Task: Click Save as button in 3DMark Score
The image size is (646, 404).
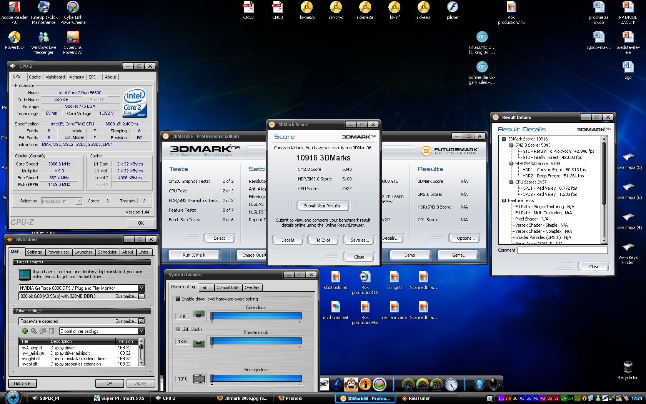Action: (360, 240)
